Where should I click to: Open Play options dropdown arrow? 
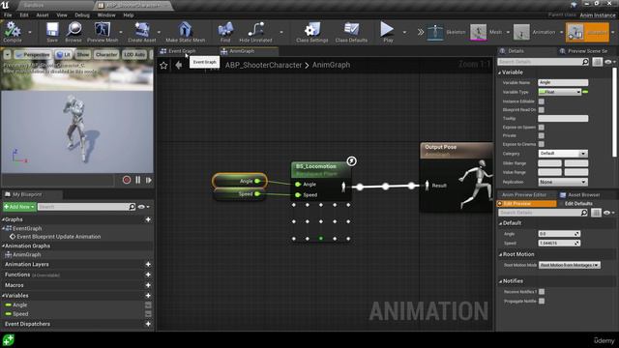point(404,32)
